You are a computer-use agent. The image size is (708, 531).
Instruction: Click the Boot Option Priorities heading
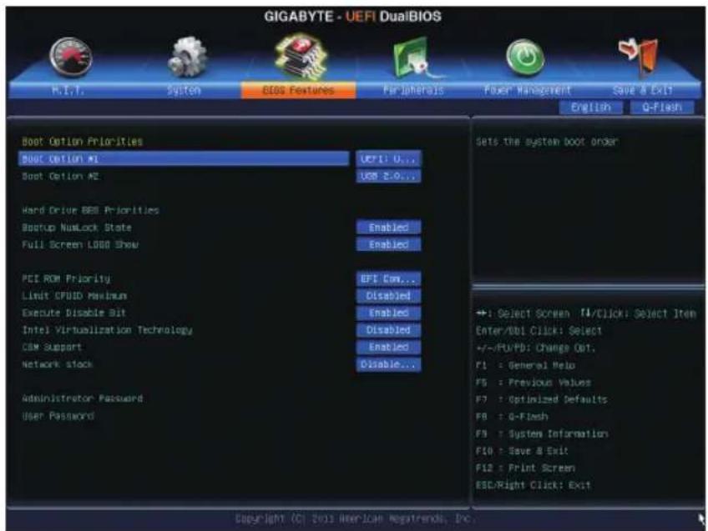click(82, 142)
